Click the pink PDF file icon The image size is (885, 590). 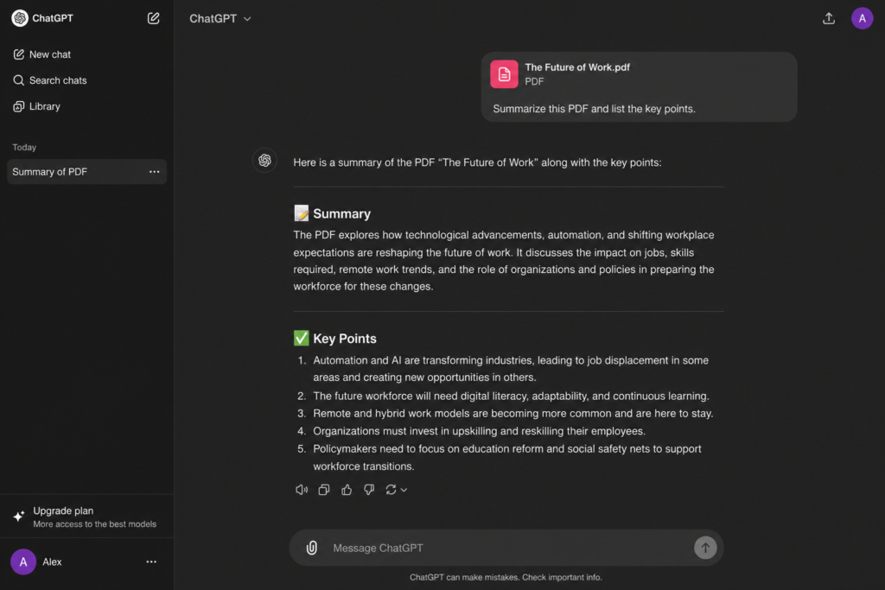tap(504, 74)
